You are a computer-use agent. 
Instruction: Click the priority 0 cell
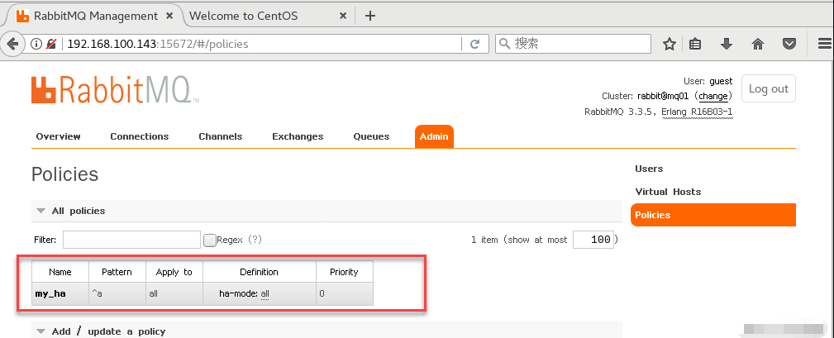(344, 294)
